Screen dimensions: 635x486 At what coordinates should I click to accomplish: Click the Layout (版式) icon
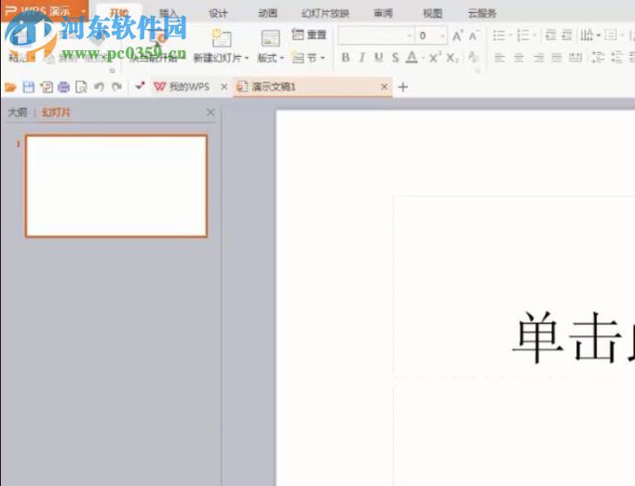(270, 38)
